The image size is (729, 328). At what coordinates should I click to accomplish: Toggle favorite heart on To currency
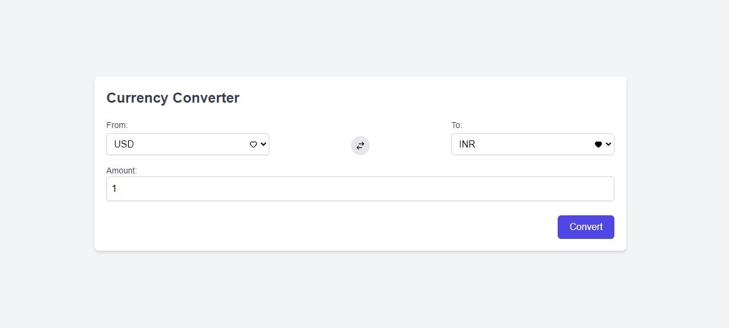[x=598, y=145]
